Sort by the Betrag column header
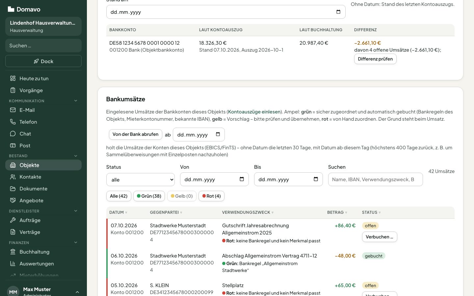Image resolution: width=474 pixels, height=296 pixels. point(337,212)
